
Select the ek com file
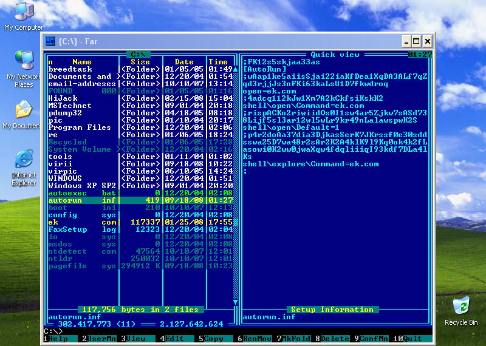pos(140,222)
